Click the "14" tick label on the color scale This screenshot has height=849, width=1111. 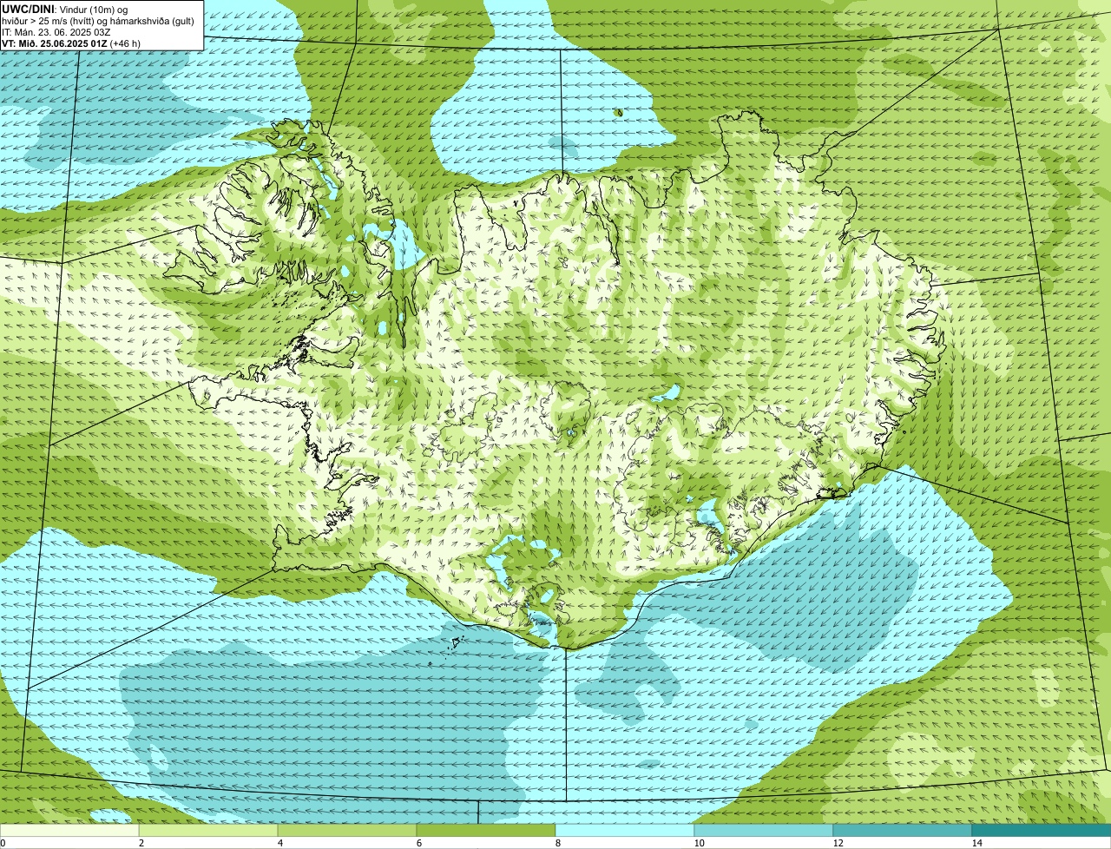(976, 843)
